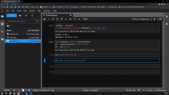Open the Windows Start menu
Image resolution: width=169 pixels, height=95 pixels.
[2, 93]
